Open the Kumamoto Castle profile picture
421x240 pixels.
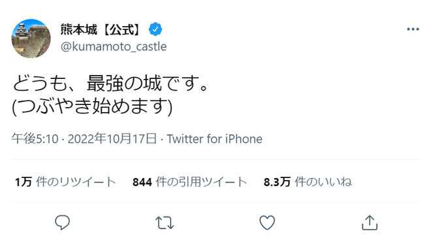pos(31,38)
